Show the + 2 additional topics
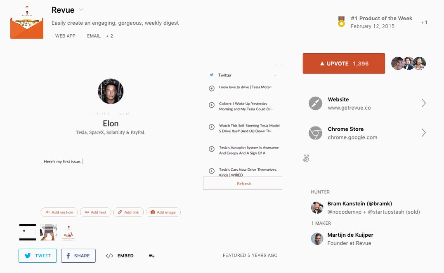The height and width of the screenshot is (273, 444). 110,36
